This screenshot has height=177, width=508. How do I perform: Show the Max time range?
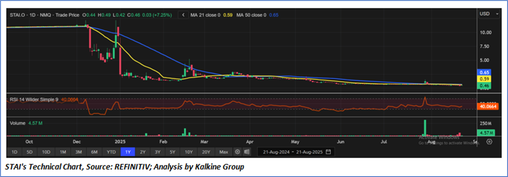[224, 152]
